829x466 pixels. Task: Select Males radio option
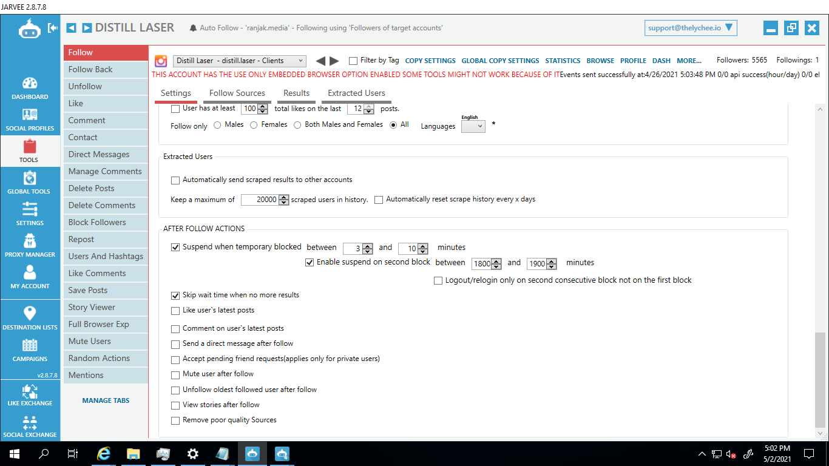coord(218,125)
